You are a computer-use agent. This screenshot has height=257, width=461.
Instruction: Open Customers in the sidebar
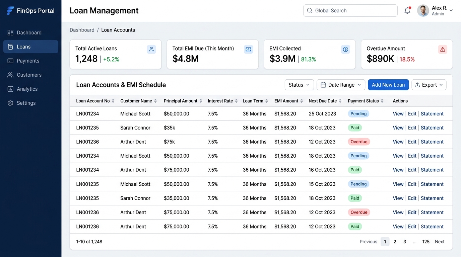click(30, 75)
